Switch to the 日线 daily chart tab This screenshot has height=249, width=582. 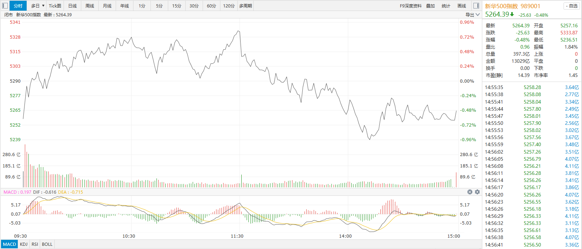(x=72, y=6)
